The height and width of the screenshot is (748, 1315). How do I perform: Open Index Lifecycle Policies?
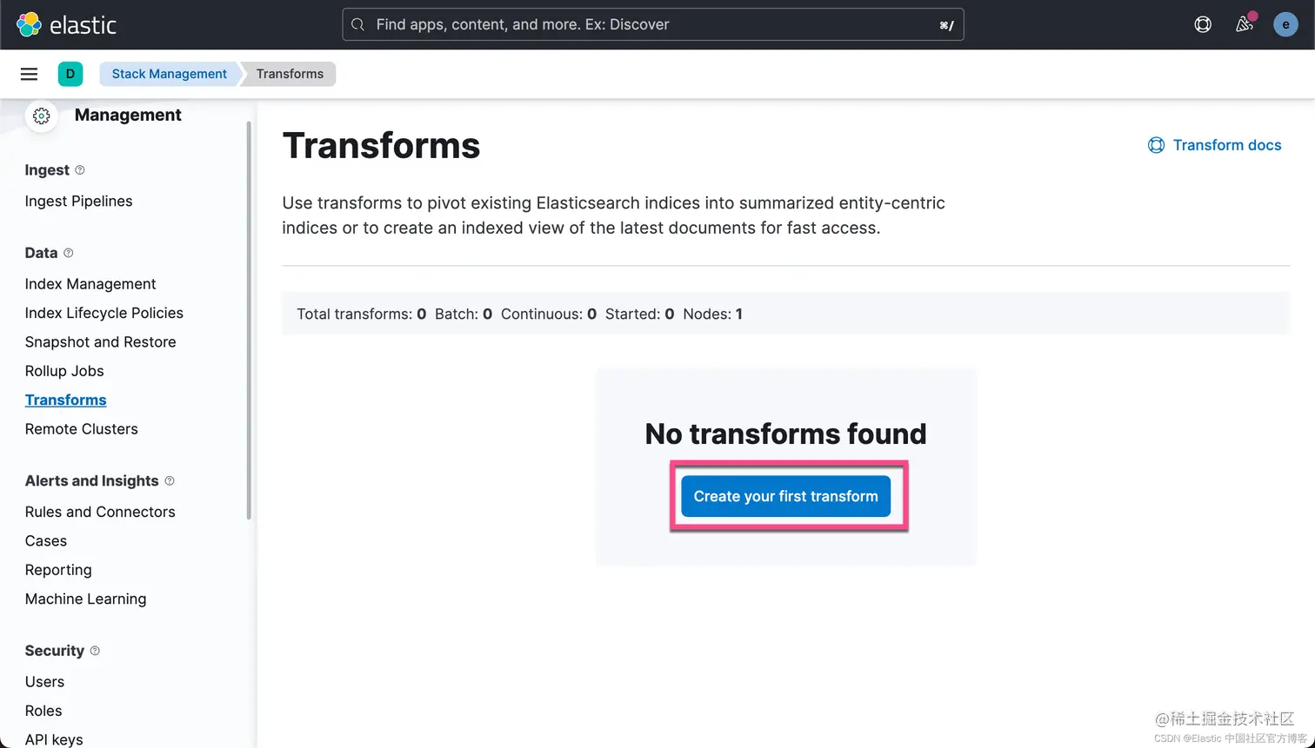[104, 313]
